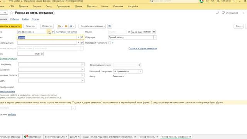The height and width of the screenshot is (139, 247).
Task: Close the Деньги bottom tab
Action: [79, 137]
